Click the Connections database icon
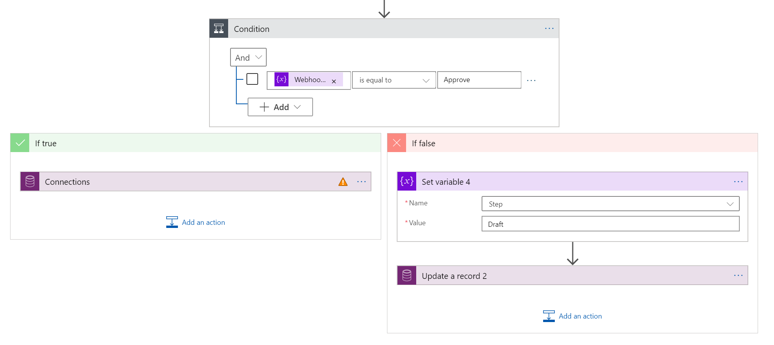The height and width of the screenshot is (345, 774). (x=30, y=182)
